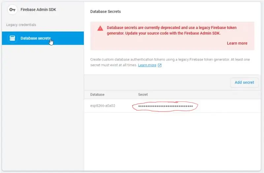Viewport: 264px width, 173px height.
Task: Select the esp8266-a0a02 database name
Action: tap(103, 106)
